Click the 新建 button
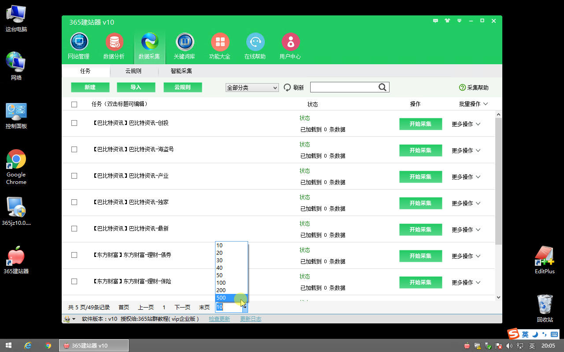 (x=90, y=88)
